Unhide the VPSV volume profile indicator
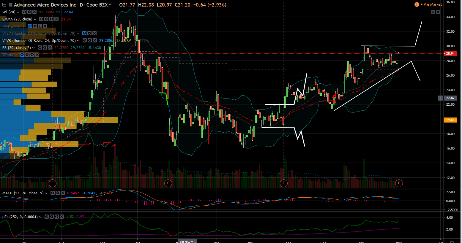462x243 pixels. 84,34
